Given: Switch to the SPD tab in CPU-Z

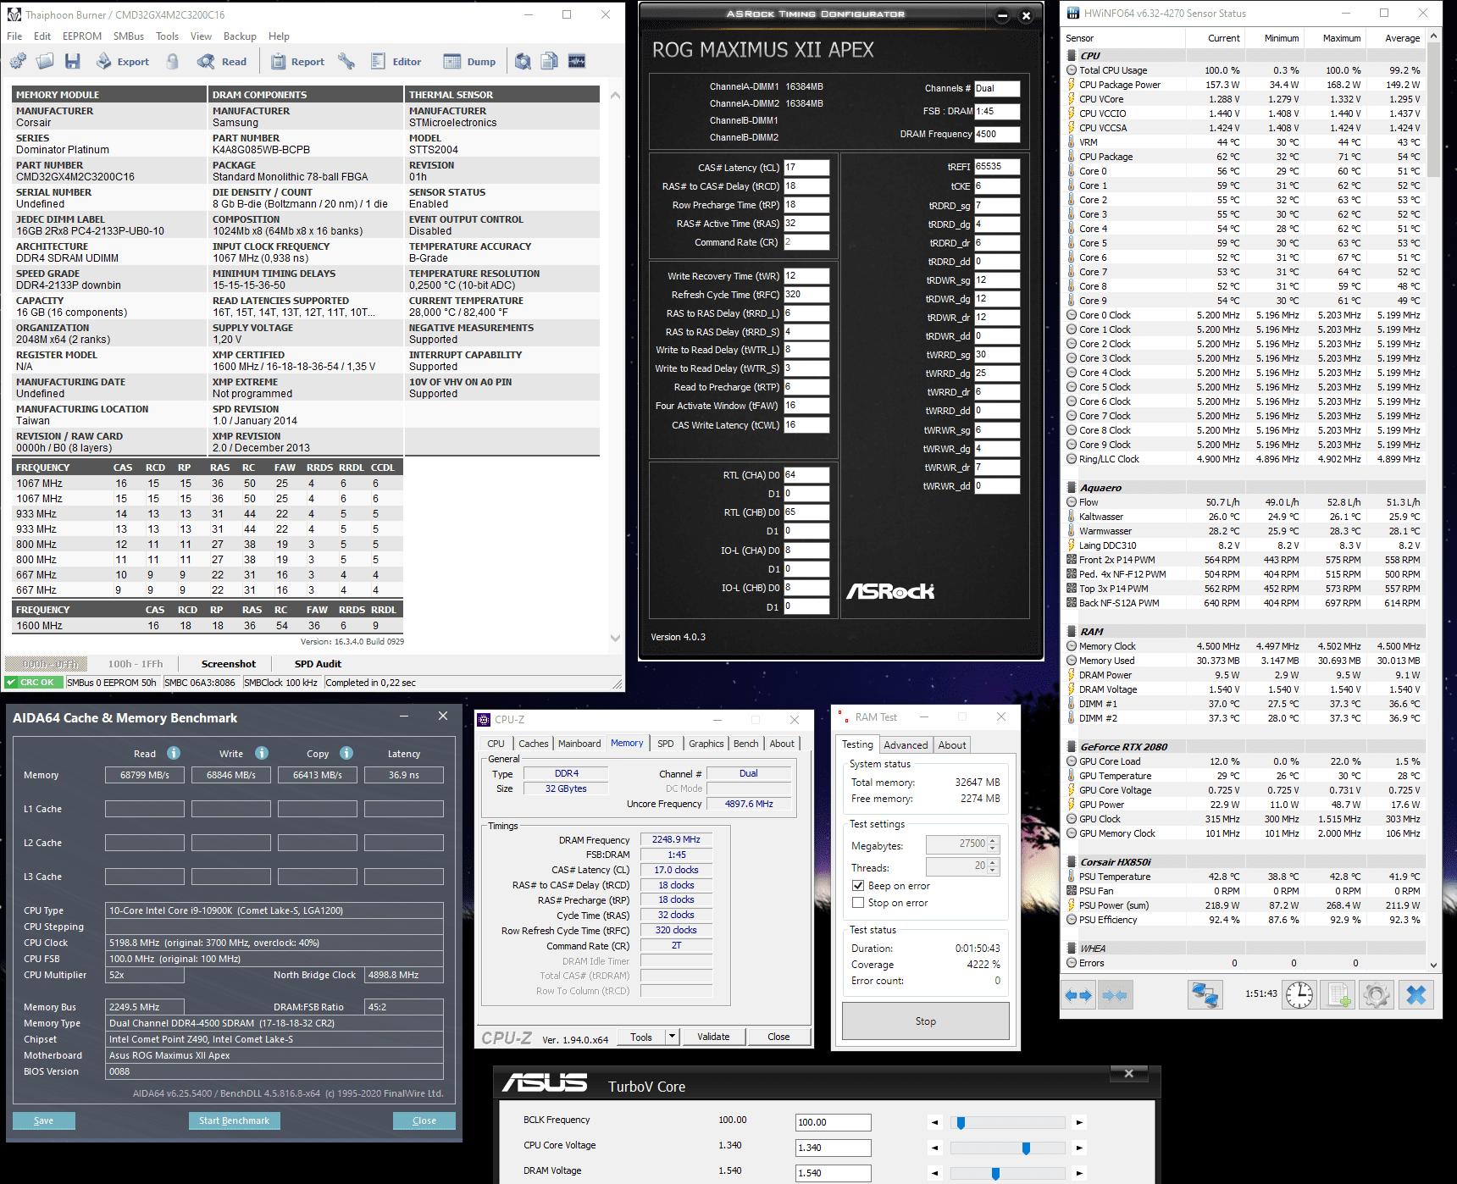Looking at the screenshot, I should [x=666, y=744].
